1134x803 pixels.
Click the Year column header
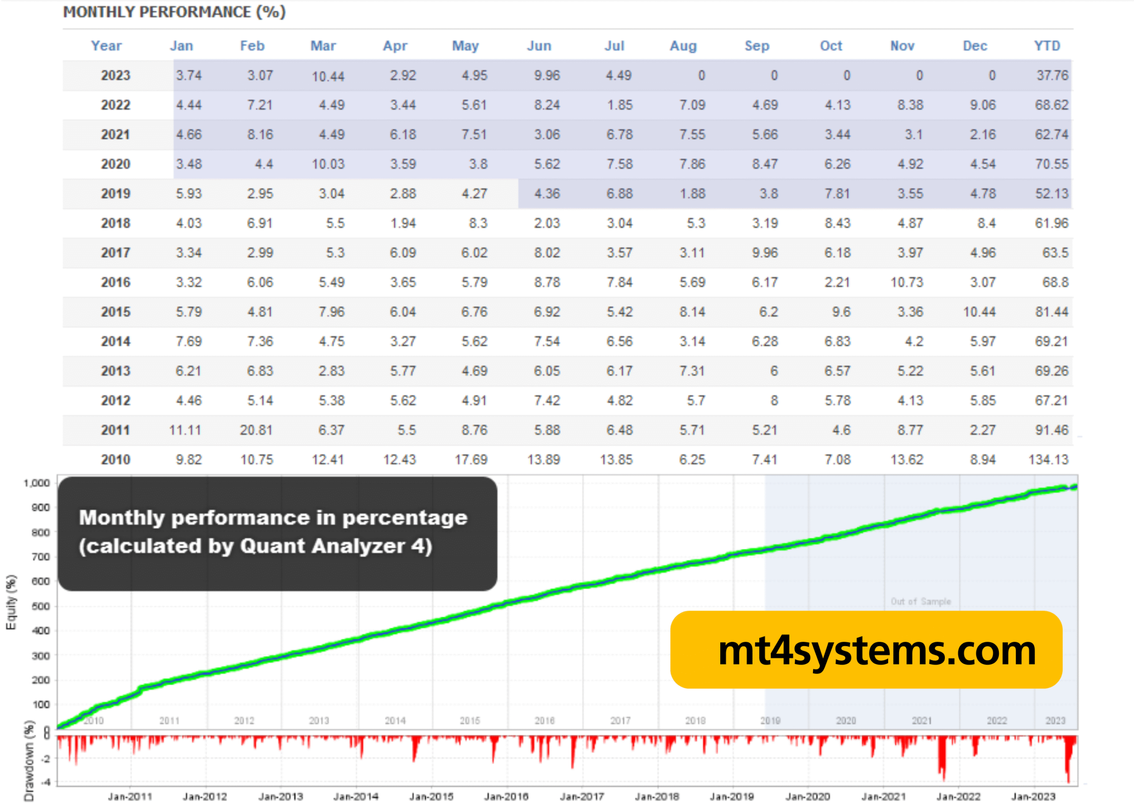coord(106,46)
